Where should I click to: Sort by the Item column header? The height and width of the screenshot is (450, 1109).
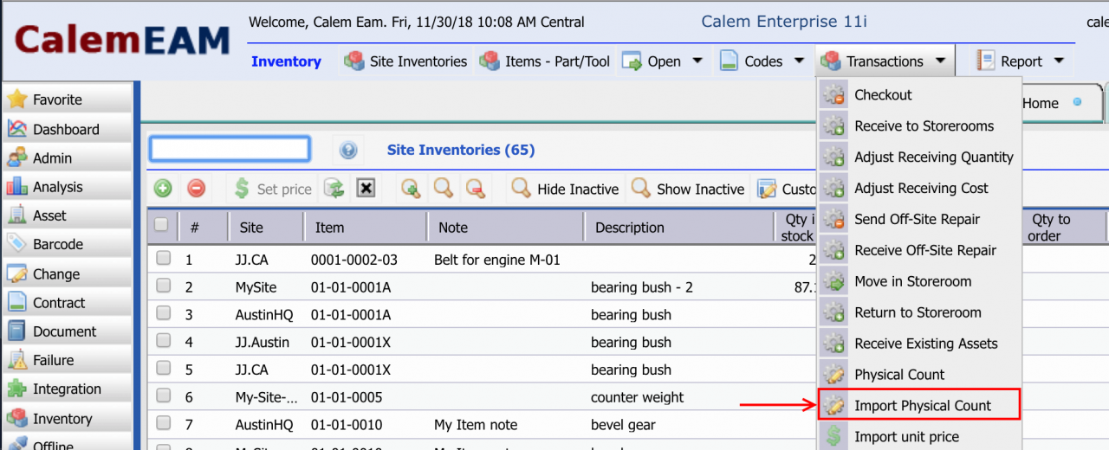coord(366,228)
